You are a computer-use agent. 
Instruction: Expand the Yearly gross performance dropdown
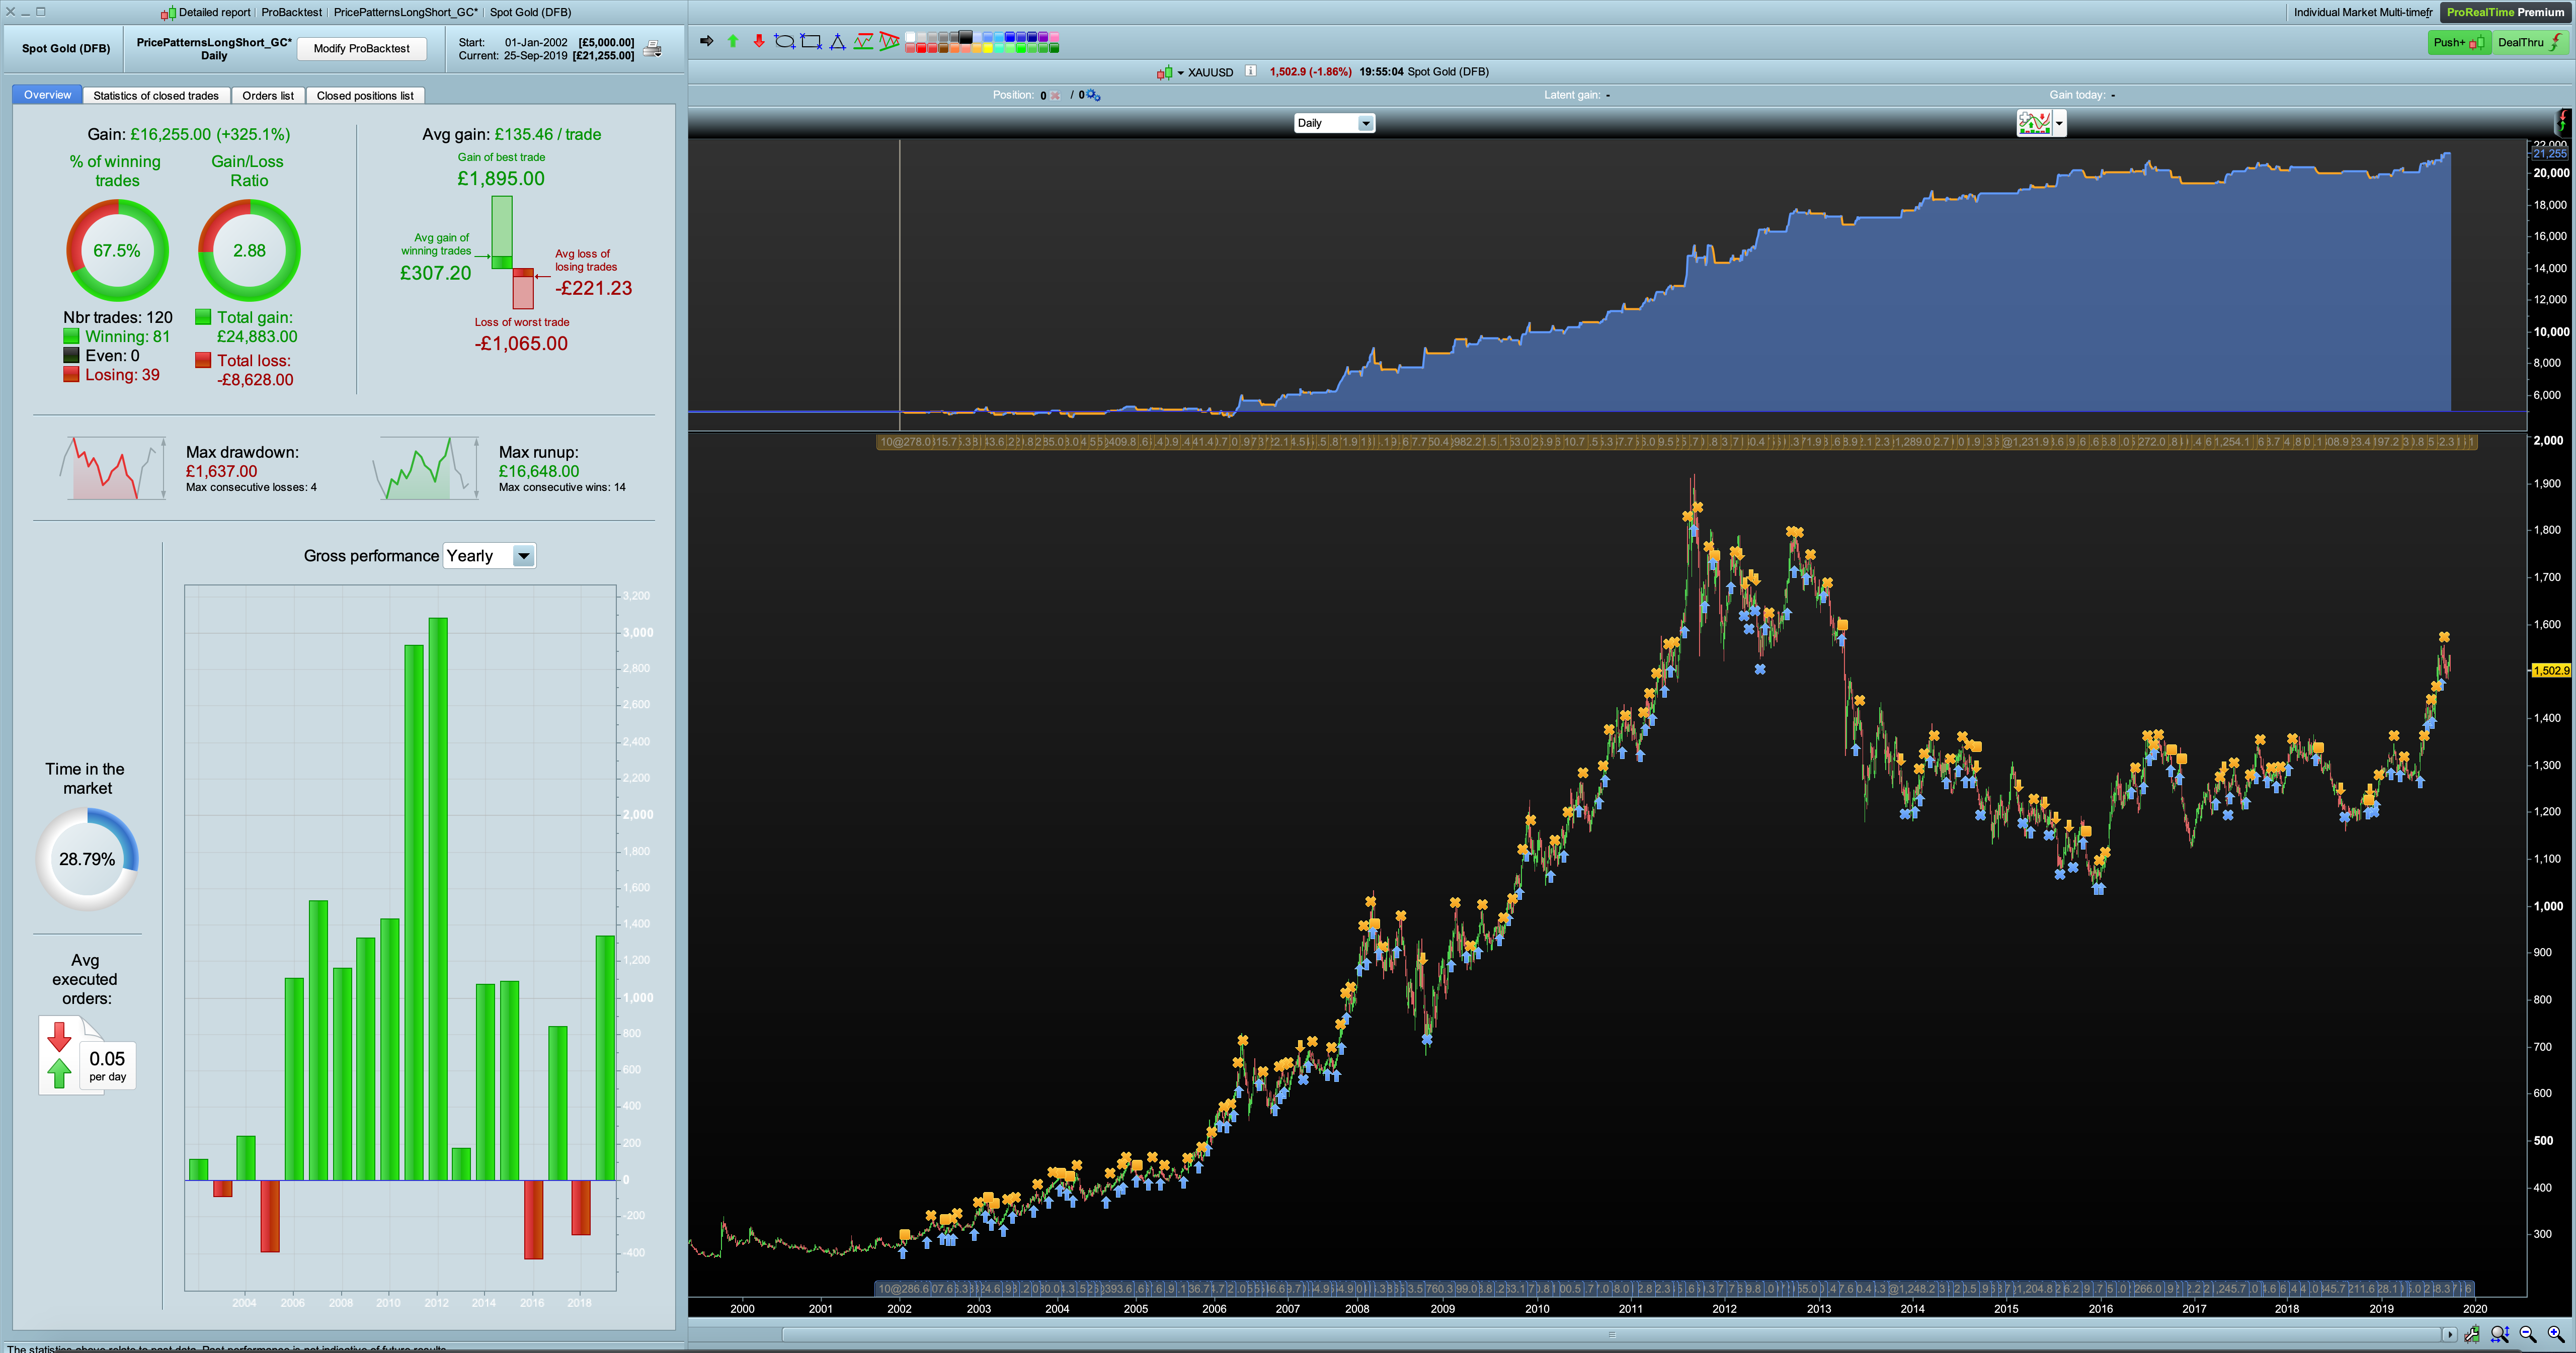pos(523,556)
